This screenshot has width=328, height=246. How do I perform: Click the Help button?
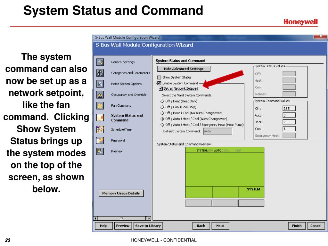103,226
